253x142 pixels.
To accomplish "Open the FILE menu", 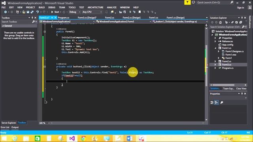I will [x=4, y=7].
